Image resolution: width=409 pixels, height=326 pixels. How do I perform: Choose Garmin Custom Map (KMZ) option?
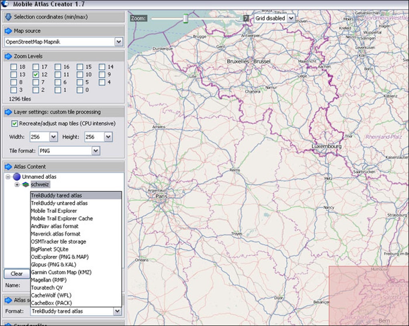point(61,272)
